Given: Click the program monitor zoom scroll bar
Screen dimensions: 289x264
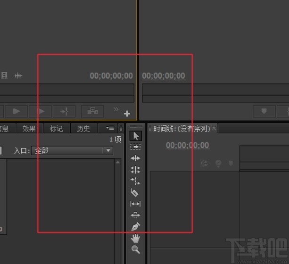Looking at the screenshot, I should tap(215, 99).
